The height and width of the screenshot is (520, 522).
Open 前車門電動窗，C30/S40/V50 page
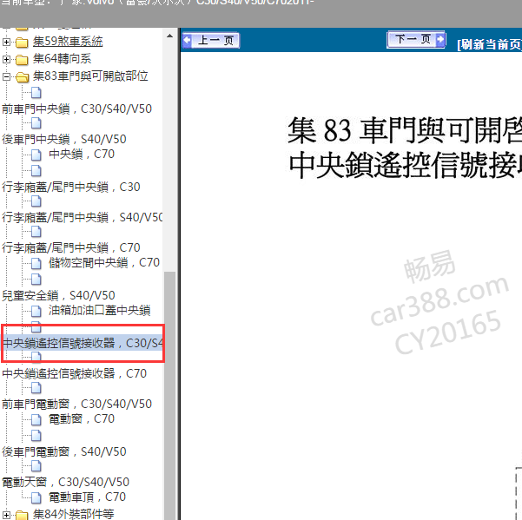[77, 404]
